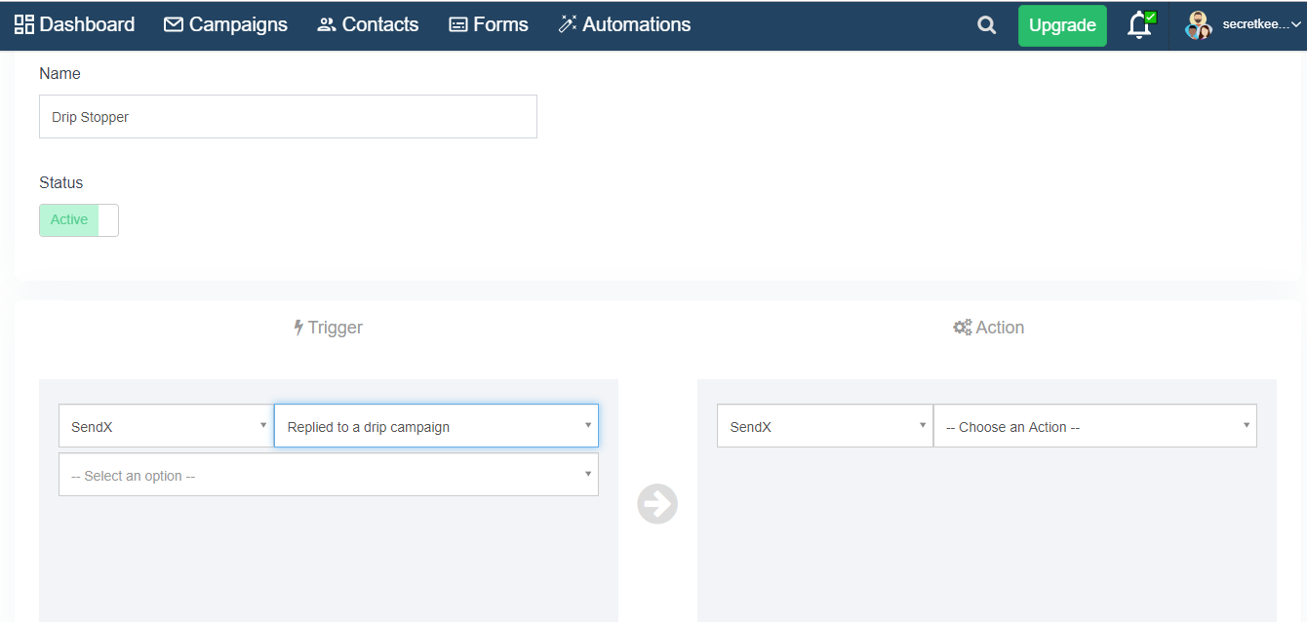The image size is (1307, 622).
Task: Open the Trigger SendX app dropdown
Action: coord(166,426)
